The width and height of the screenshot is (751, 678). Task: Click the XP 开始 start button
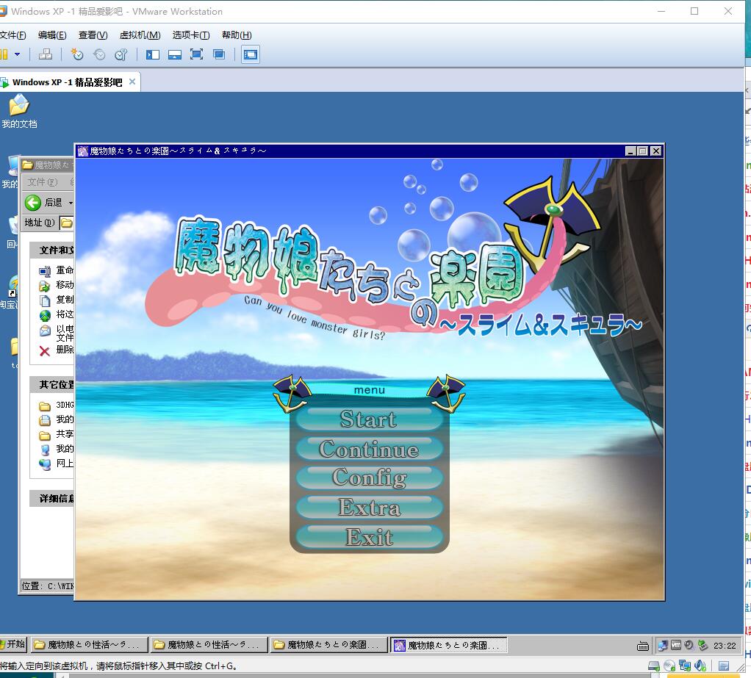tap(13, 644)
